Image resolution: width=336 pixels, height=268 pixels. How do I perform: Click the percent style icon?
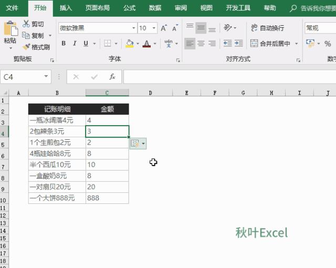(x=328, y=44)
